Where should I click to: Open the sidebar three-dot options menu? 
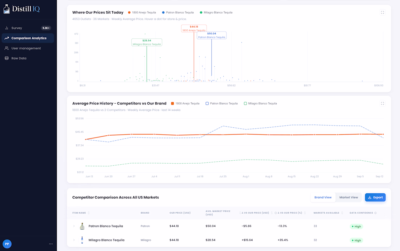(51, 244)
